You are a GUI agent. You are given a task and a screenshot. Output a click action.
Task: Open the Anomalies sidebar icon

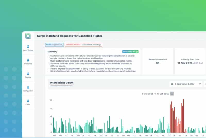point(28,61)
